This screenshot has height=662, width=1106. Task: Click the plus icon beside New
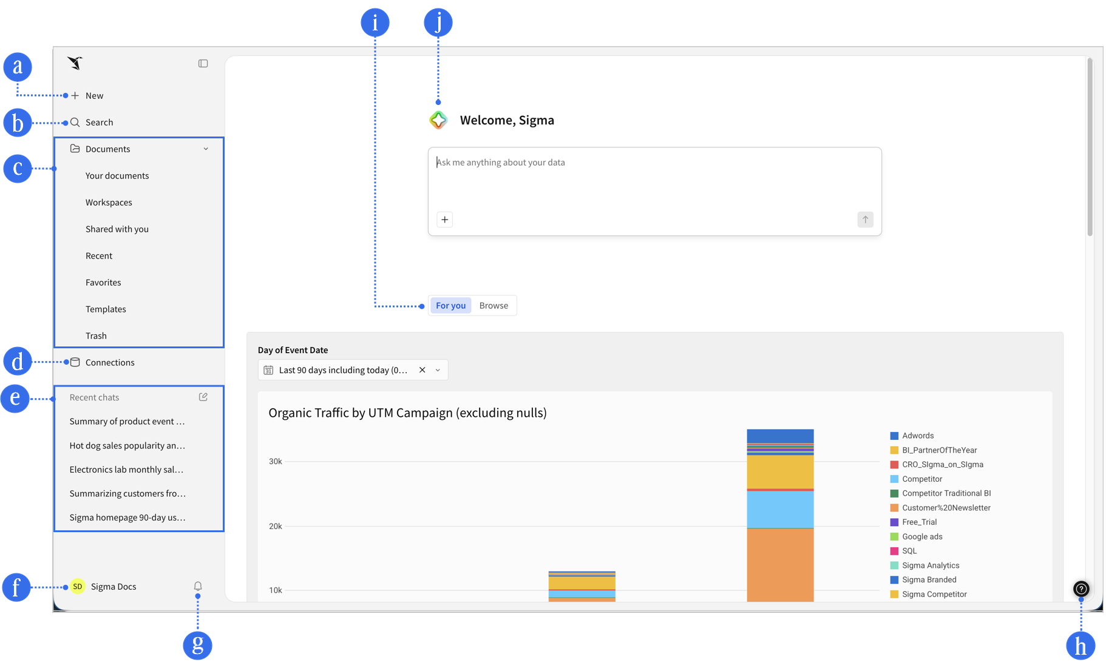pyautogui.click(x=75, y=95)
